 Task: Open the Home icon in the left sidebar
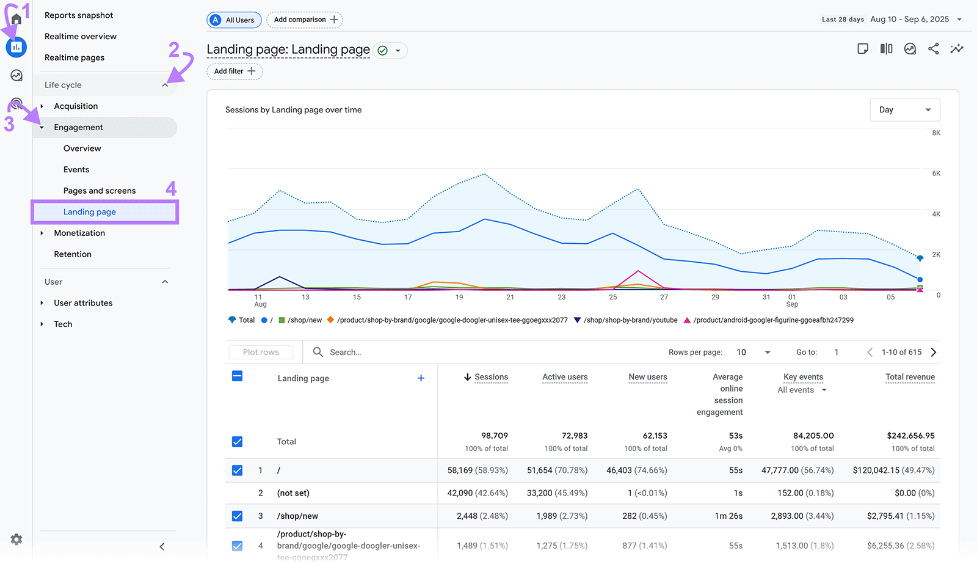pyautogui.click(x=16, y=18)
